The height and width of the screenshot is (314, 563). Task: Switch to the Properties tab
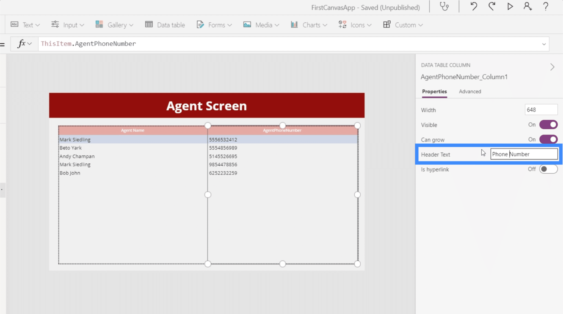pyautogui.click(x=434, y=91)
